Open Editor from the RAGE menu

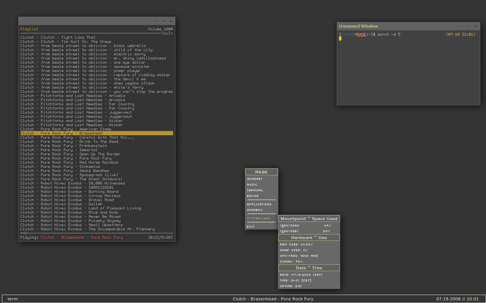click(x=252, y=196)
